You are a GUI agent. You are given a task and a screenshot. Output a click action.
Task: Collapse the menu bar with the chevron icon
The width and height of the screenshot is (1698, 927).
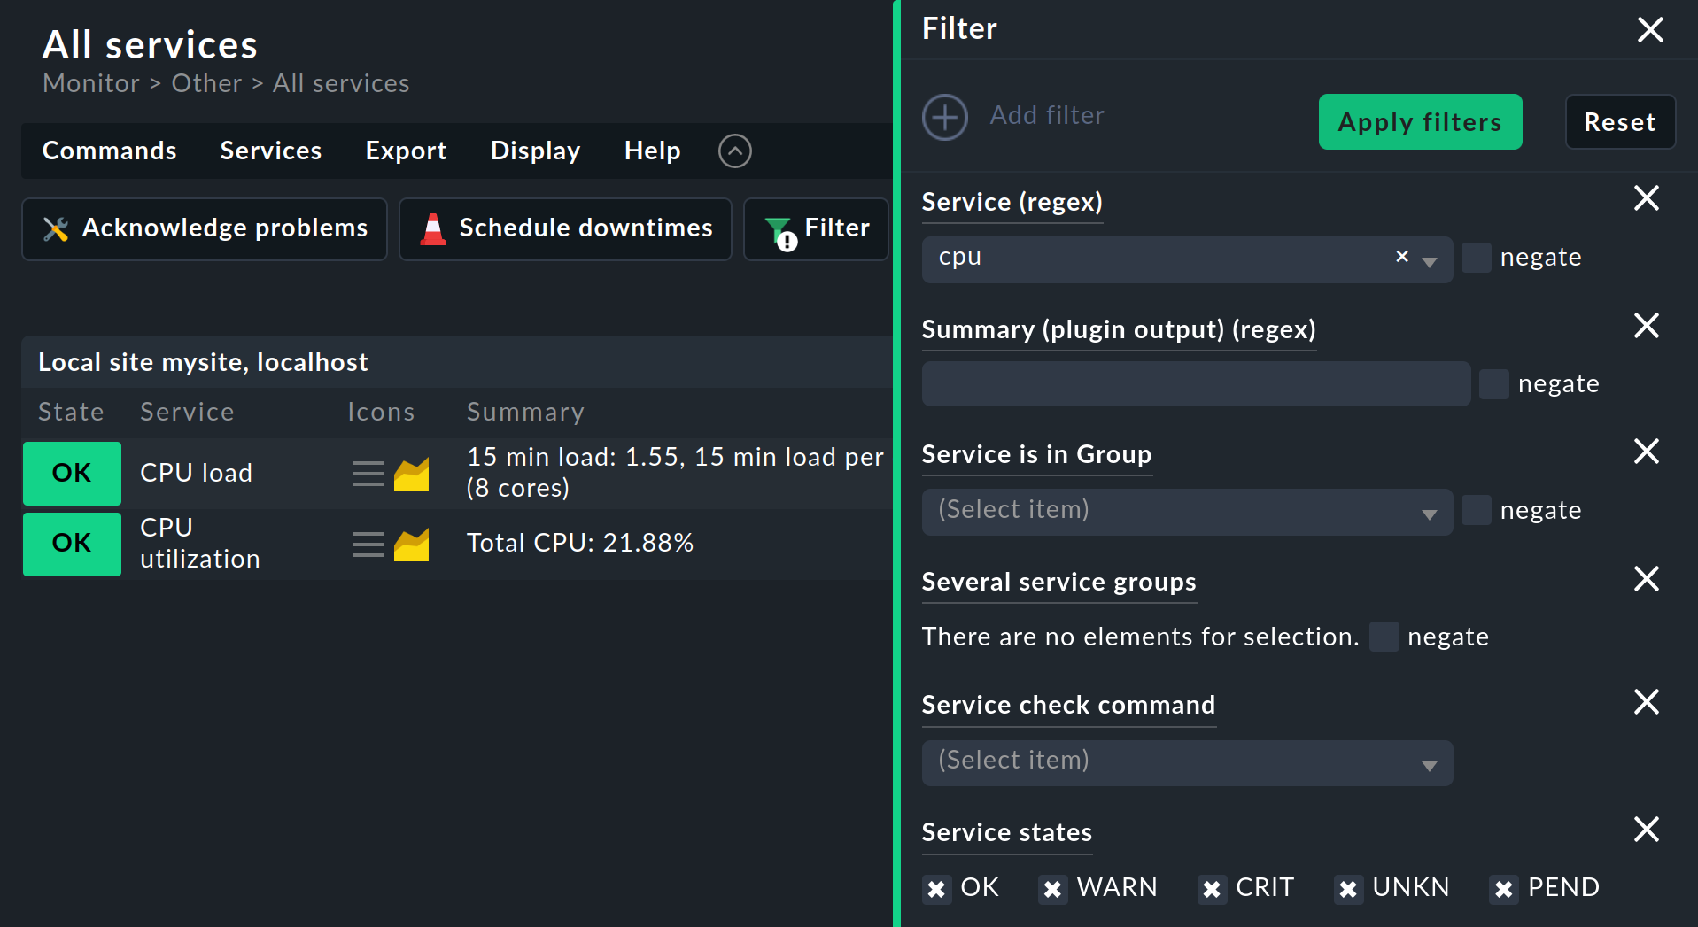click(734, 151)
